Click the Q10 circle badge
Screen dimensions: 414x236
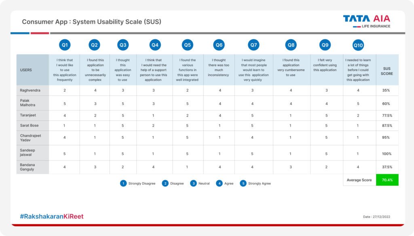[x=358, y=45]
